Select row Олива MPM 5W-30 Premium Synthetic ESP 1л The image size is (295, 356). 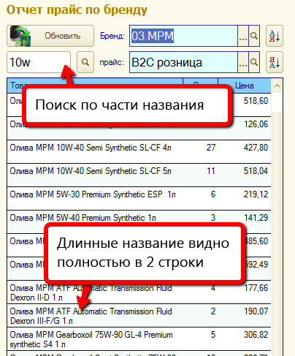pyautogui.click(x=139, y=198)
